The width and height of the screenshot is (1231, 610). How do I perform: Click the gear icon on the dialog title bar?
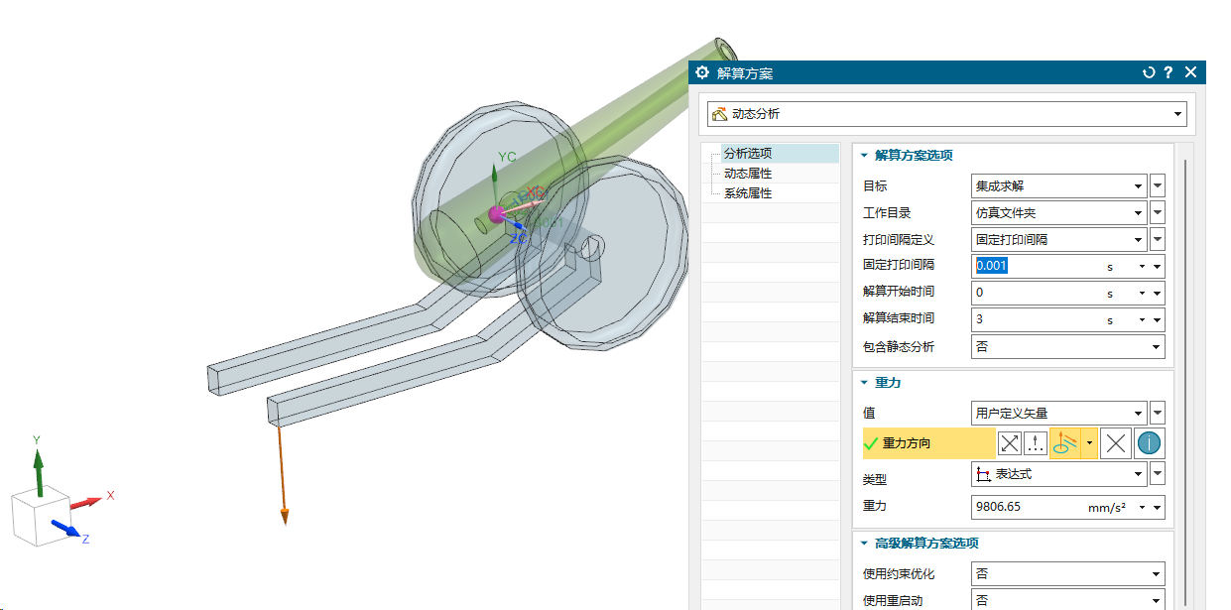tap(702, 72)
